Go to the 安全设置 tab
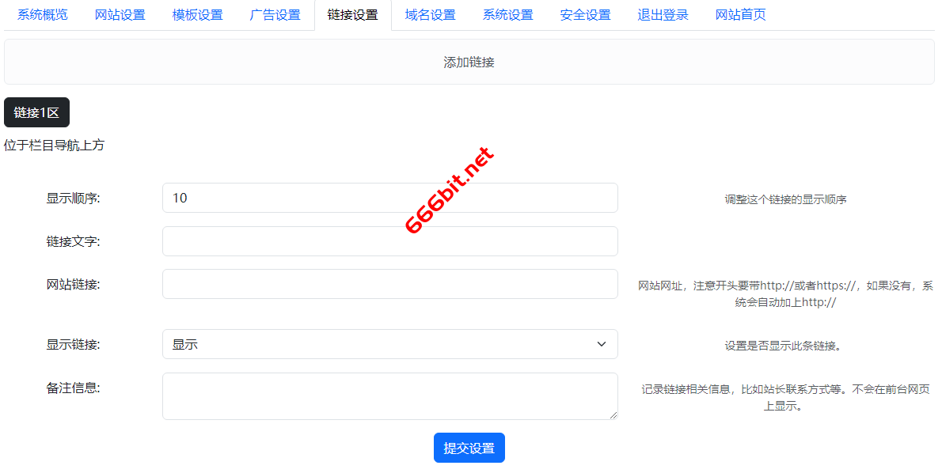Screen dimensions: 942x473 click(x=586, y=15)
